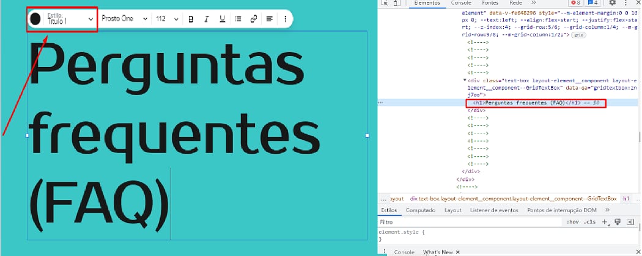
Task: Open the text alignment options
Action: (270, 19)
